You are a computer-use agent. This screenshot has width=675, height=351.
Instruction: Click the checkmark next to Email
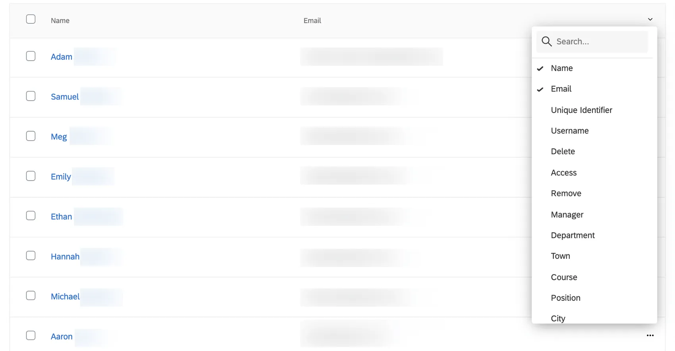click(540, 89)
